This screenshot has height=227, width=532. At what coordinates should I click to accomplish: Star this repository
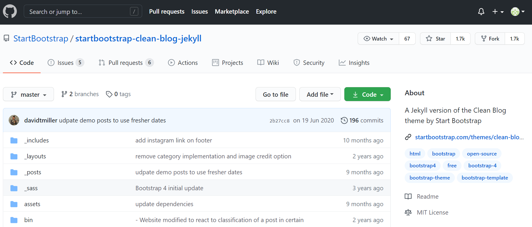[435, 39]
